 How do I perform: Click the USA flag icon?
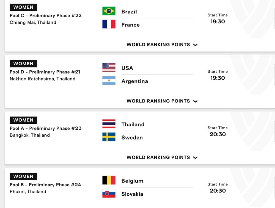109,68
